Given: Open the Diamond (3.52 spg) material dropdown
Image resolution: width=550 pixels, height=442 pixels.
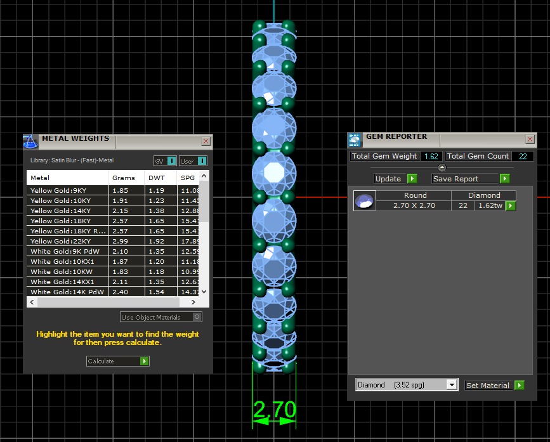Looking at the screenshot, I should click(x=452, y=385).
